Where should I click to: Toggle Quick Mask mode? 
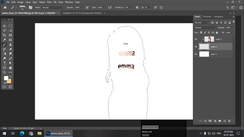coord(4,87)
